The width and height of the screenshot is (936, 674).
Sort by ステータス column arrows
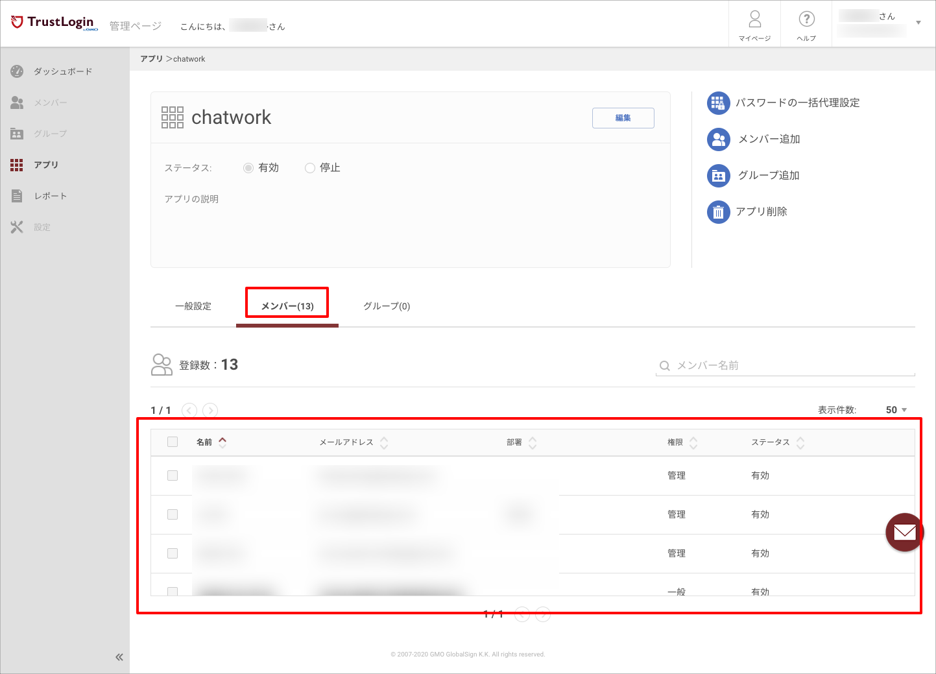click(800, 442)
